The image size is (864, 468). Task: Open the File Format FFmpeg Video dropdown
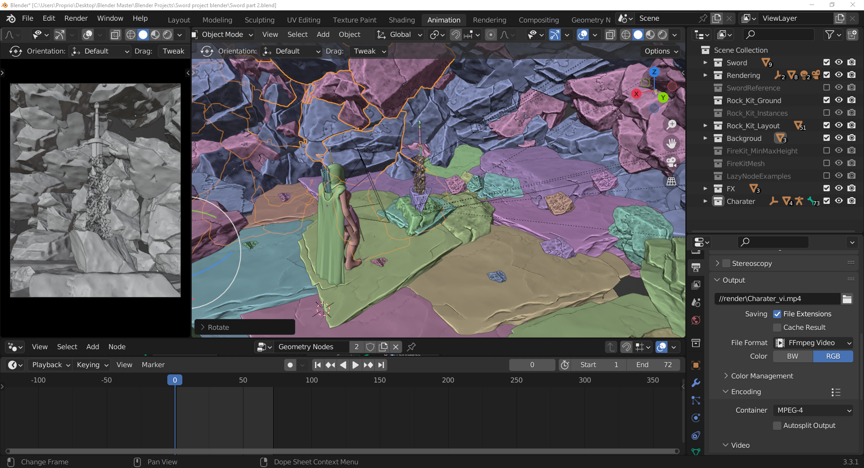pyautogui.click(x=813, y=343)
